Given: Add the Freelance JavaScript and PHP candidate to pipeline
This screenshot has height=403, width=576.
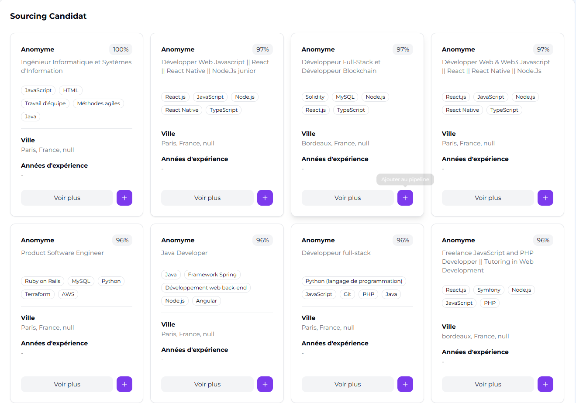Looking at the screenshot, I should [545, 384].
